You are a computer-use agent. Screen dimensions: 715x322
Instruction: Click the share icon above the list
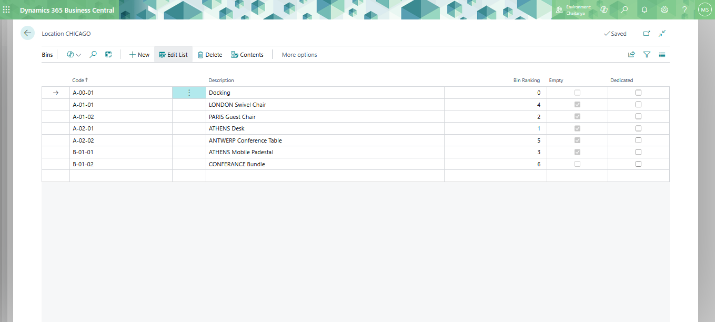(631, 54)
